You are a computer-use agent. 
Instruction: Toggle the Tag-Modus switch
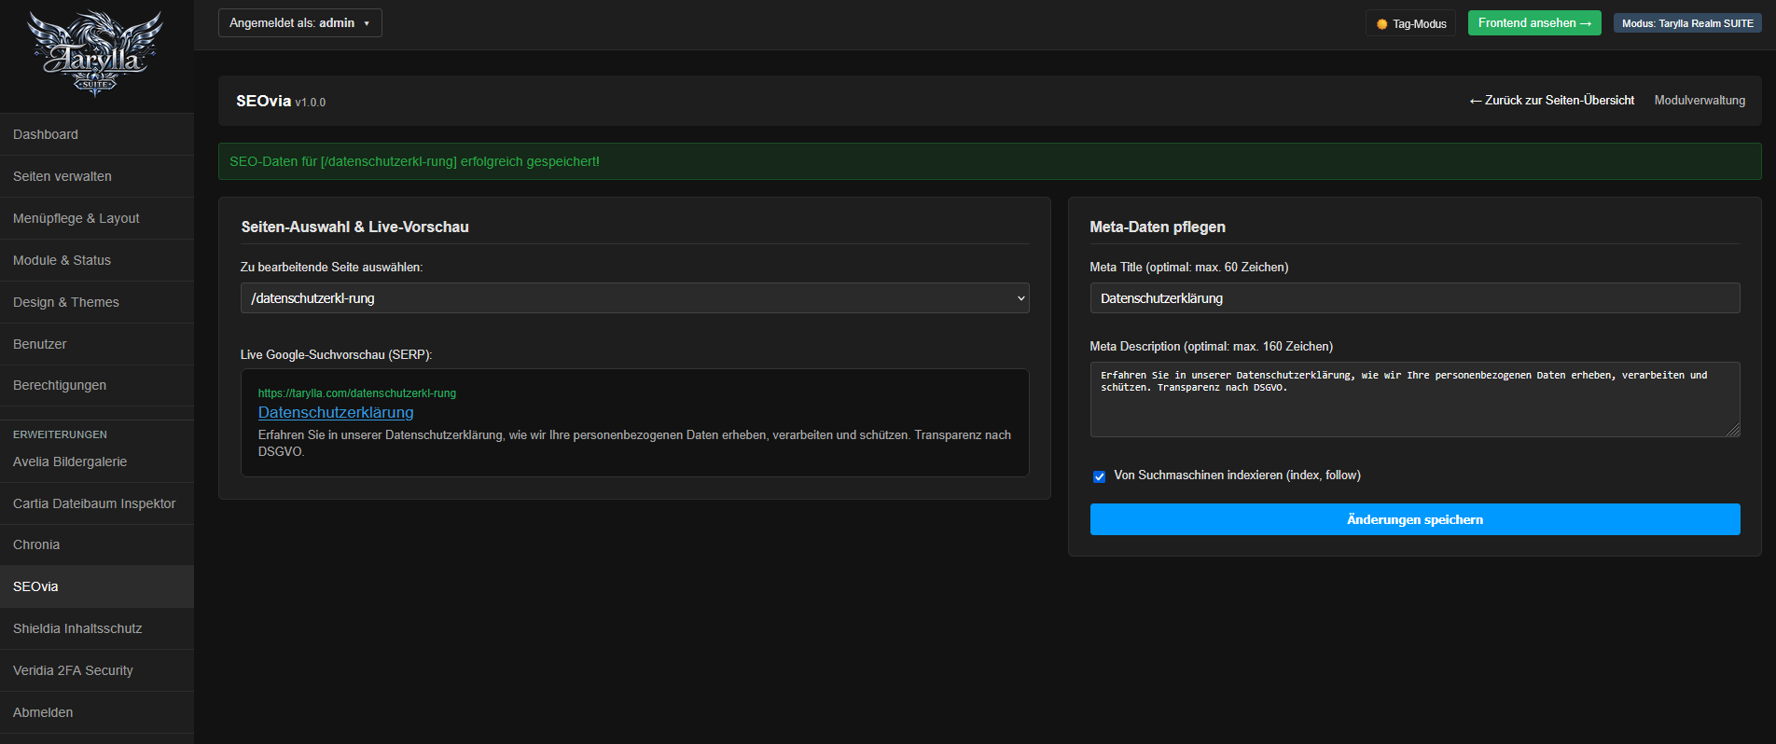click(1411, 23)
